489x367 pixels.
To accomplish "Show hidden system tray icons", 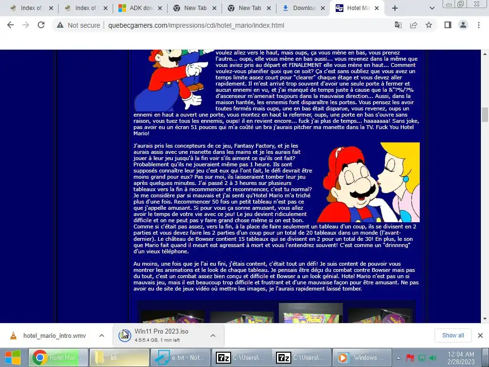I will coord(398,358).
